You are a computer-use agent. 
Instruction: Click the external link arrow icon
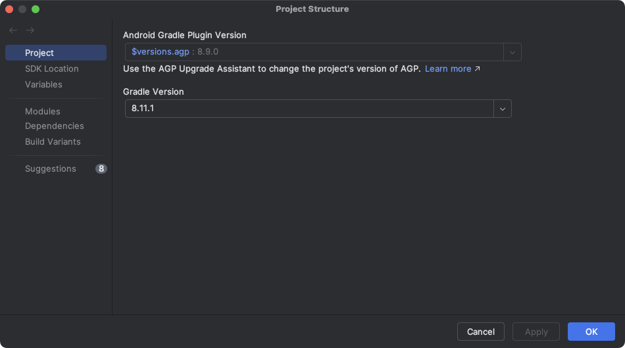click(x=478, y=69)
